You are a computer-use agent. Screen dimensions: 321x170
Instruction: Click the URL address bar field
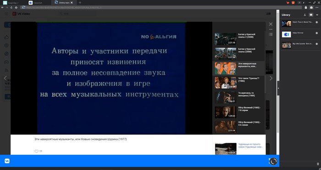162,7
